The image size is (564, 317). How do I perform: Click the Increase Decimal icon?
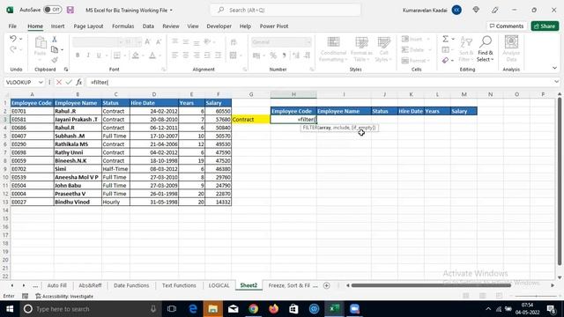click(296, 55)
